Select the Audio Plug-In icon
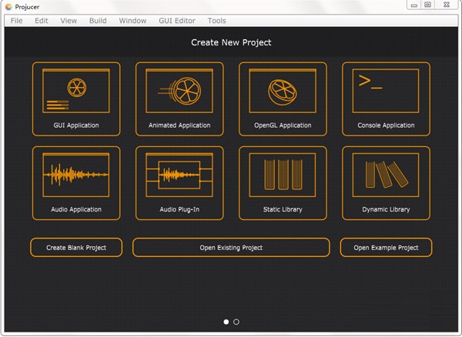The image size is (462, 337). (179, 175)
